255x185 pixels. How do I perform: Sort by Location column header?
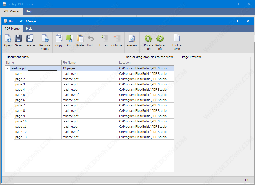click(x=146, y=62)
